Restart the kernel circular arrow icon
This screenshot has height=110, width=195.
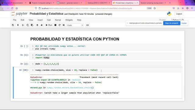[x=60, y=25]
